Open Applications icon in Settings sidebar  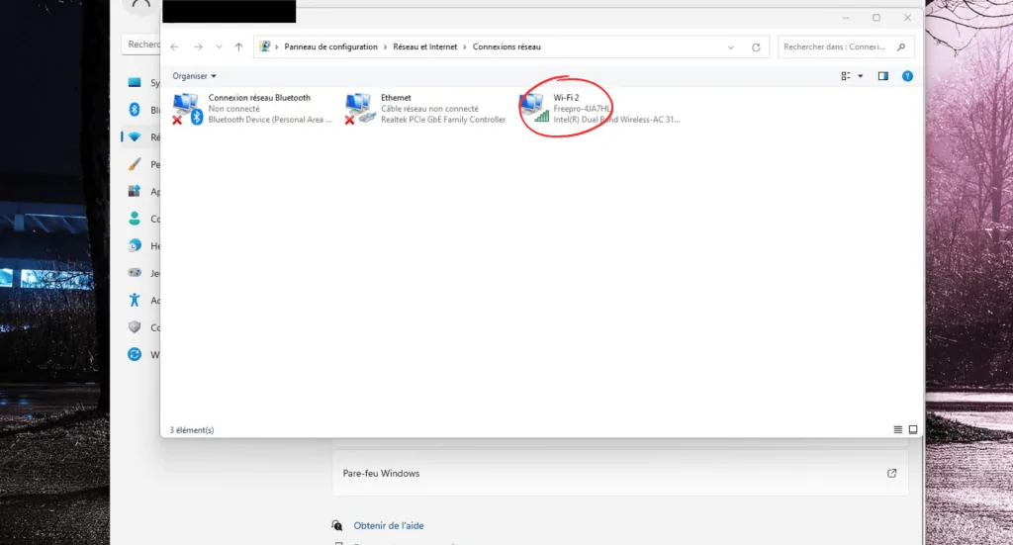[x=135, y=191]
